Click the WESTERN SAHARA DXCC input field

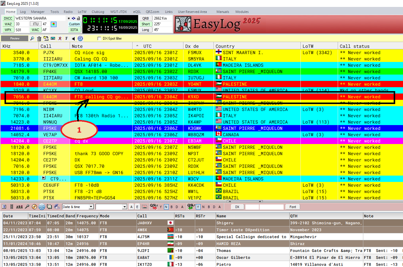coord(40,18)
